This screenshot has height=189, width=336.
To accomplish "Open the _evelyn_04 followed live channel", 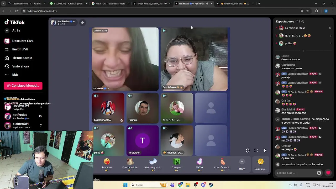I will pyautogui.click(x=23, y=107).
